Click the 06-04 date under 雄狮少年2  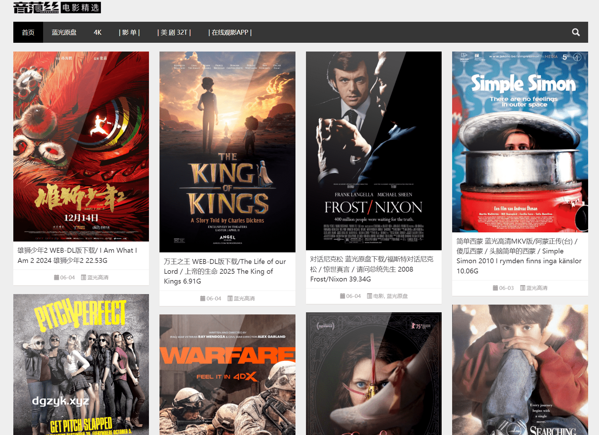click(67, 277)
